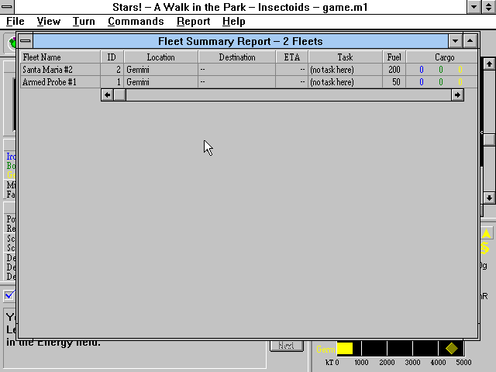The height and width of the screenshot is (372, 496).
Task: Click task cell of Armed Probe #1
Action: tap(345, 82)
